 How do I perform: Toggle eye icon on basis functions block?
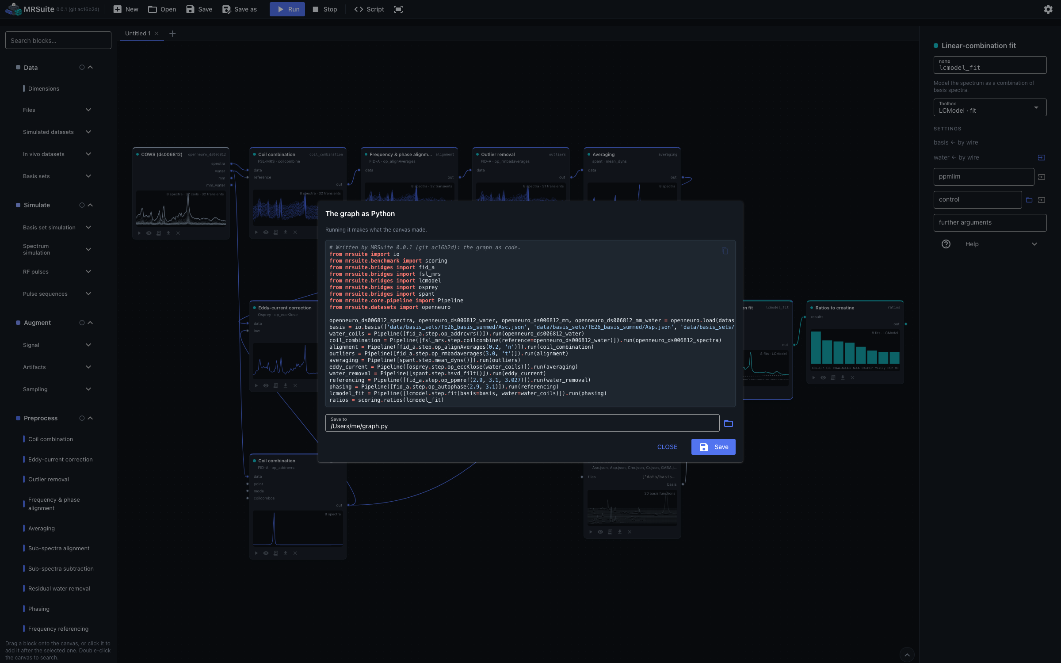pyautogui.click(x=600, y=532)
